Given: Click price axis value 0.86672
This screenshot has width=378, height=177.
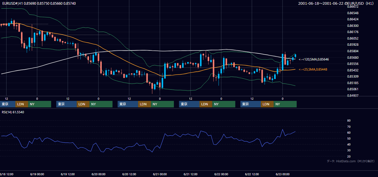Looking at the screenshot, I should tap(353, 6).
